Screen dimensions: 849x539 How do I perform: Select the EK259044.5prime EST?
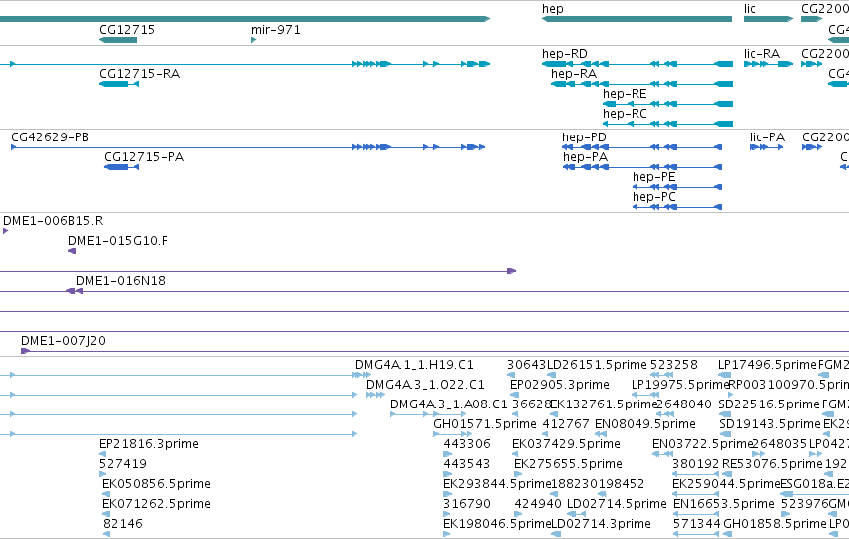coord(695,494)
